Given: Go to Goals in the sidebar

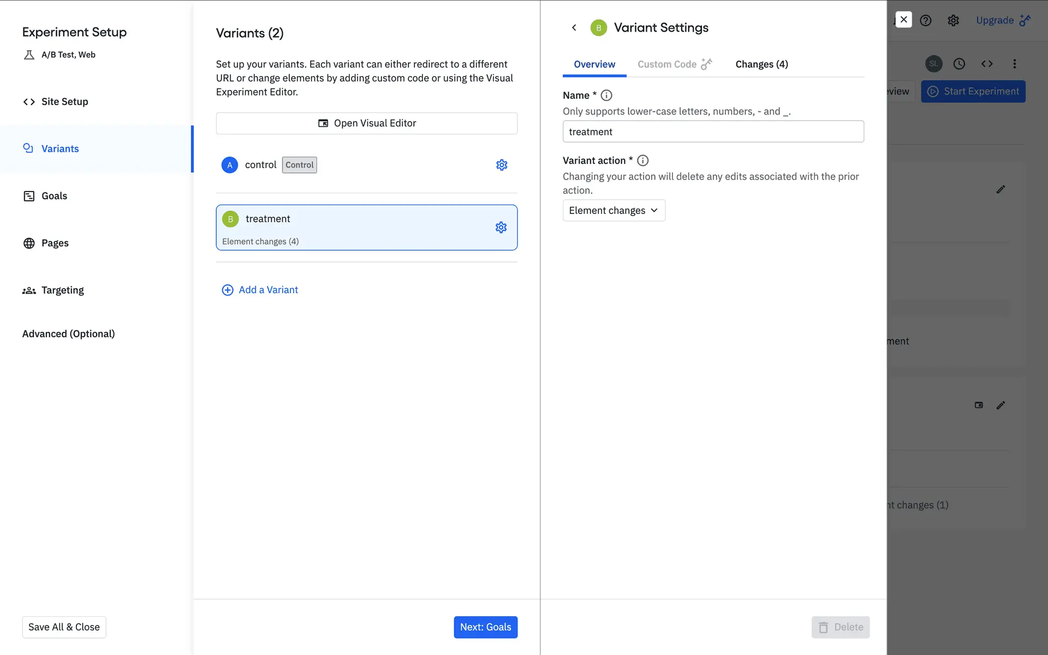Looking at the screenshot, I should 54,196.
